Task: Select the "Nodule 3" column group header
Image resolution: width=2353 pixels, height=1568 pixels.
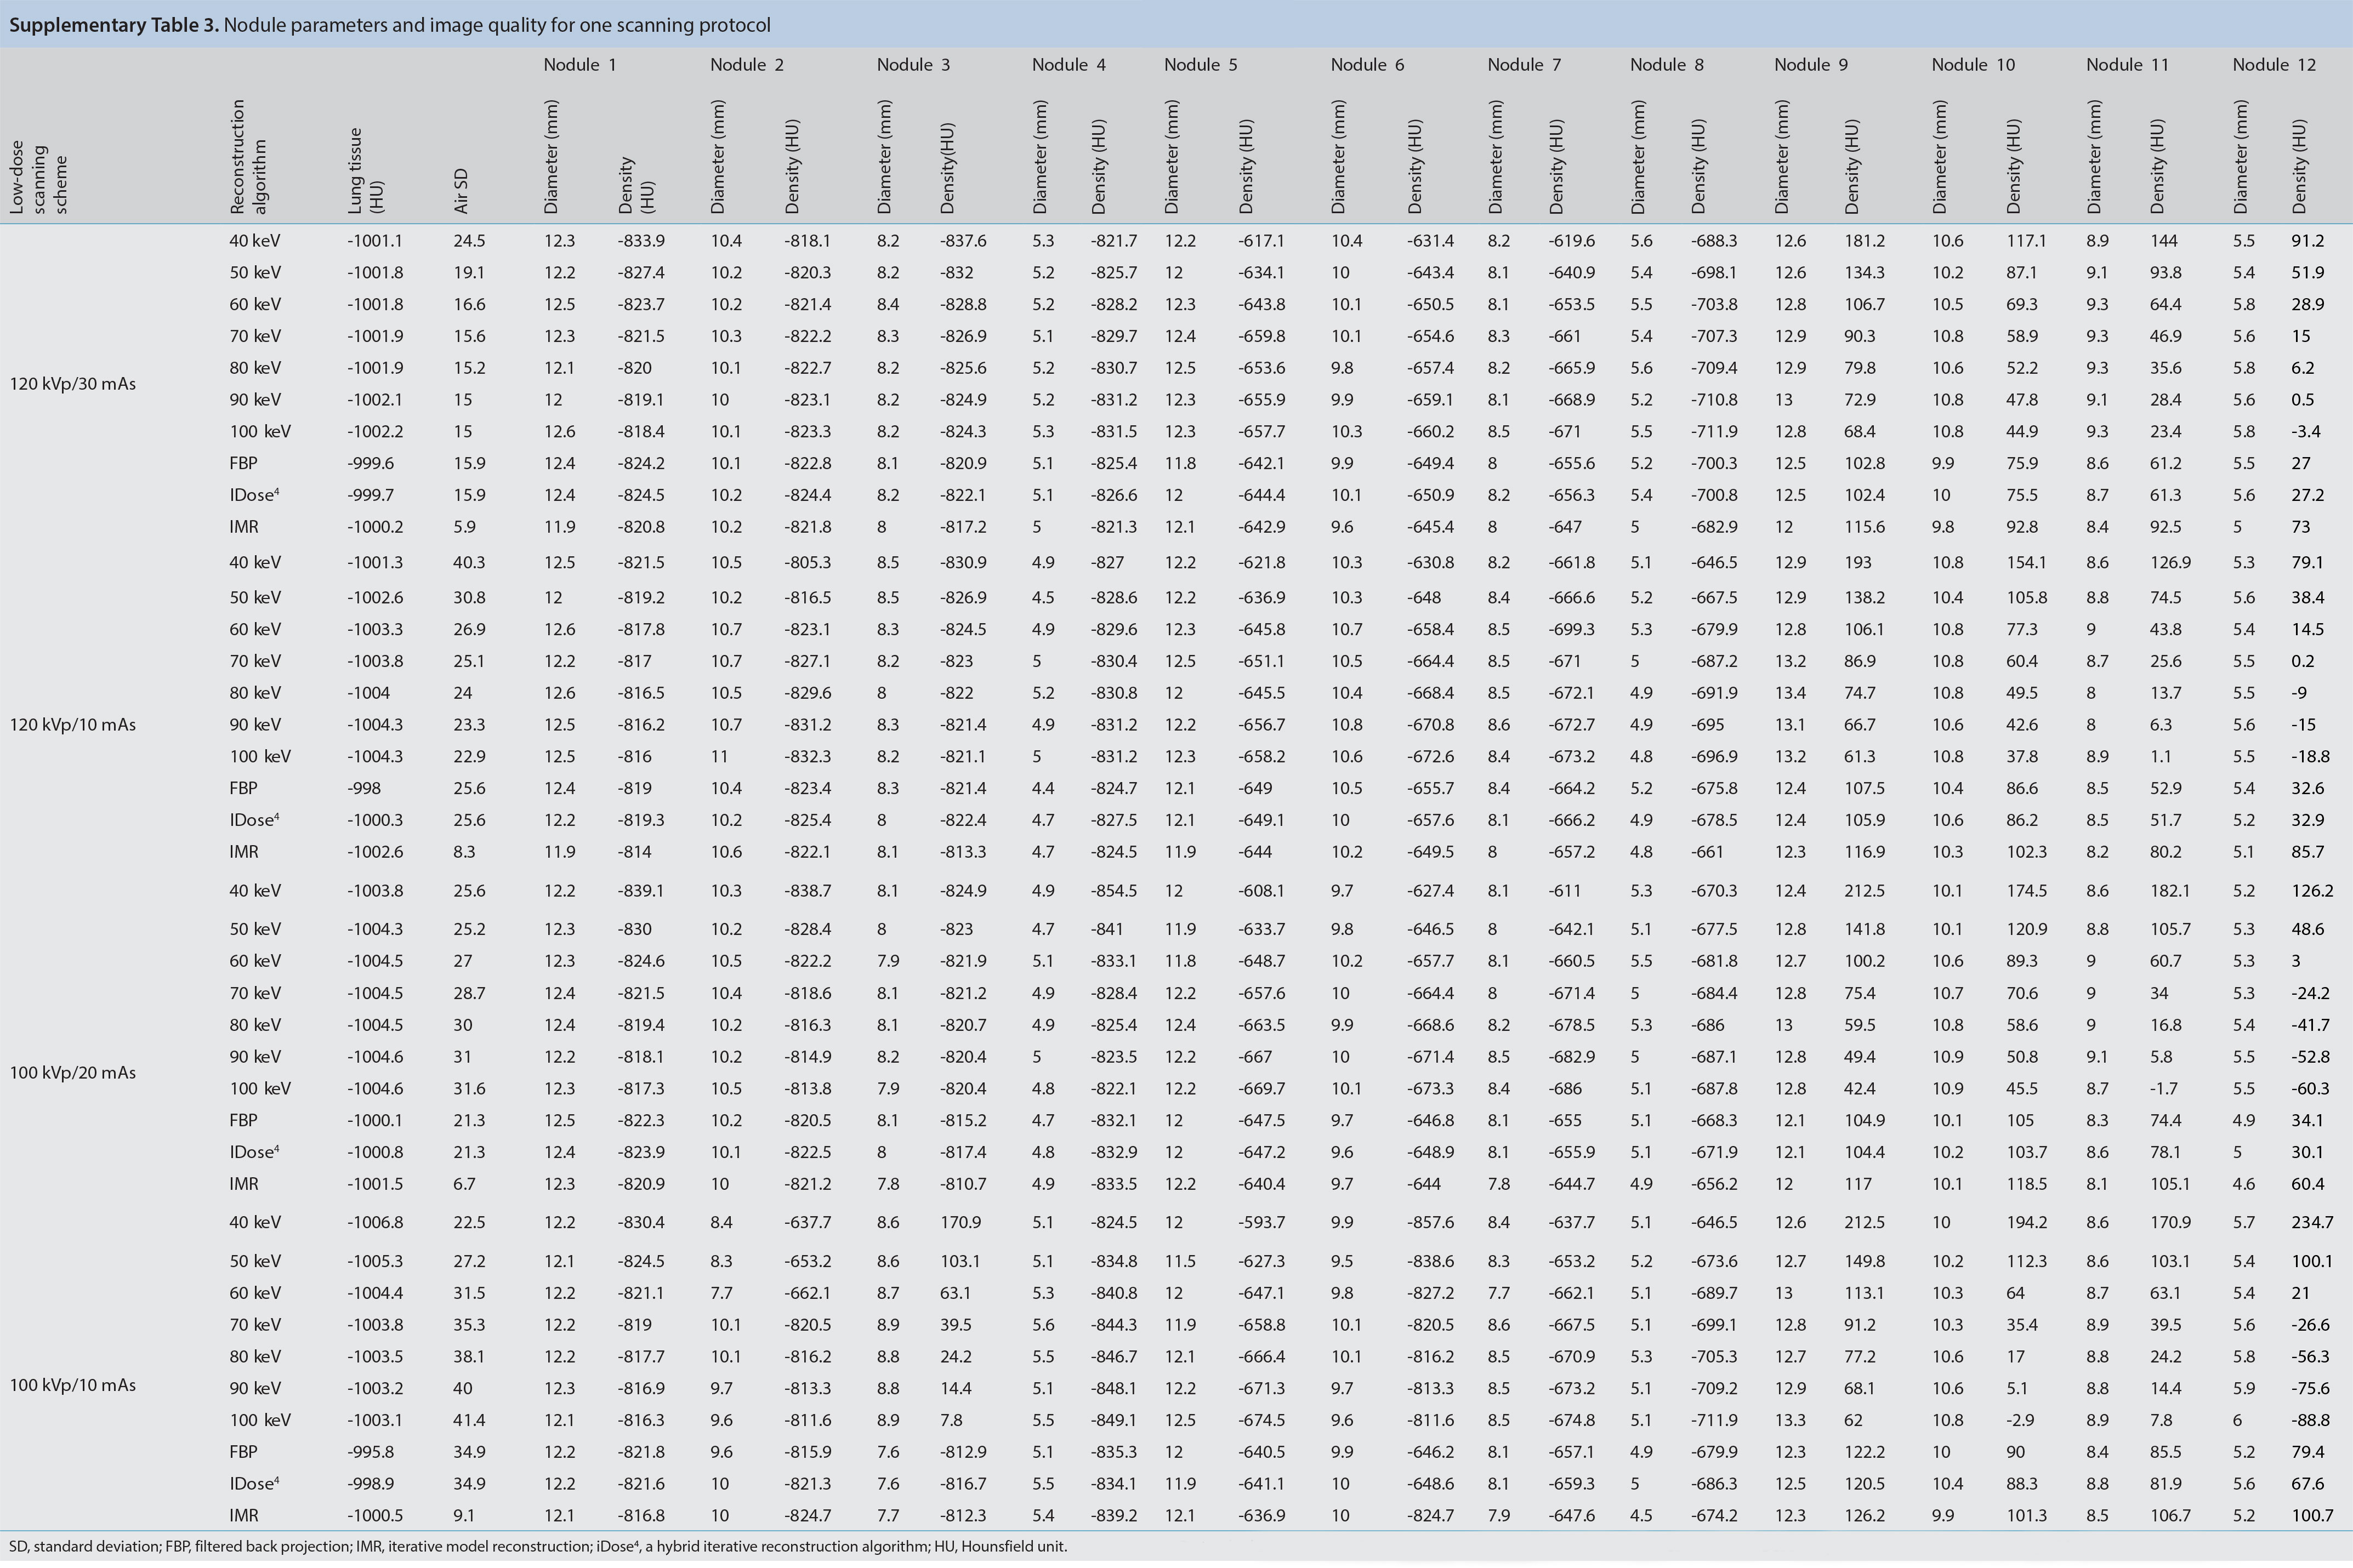Action: pos(914,65)
